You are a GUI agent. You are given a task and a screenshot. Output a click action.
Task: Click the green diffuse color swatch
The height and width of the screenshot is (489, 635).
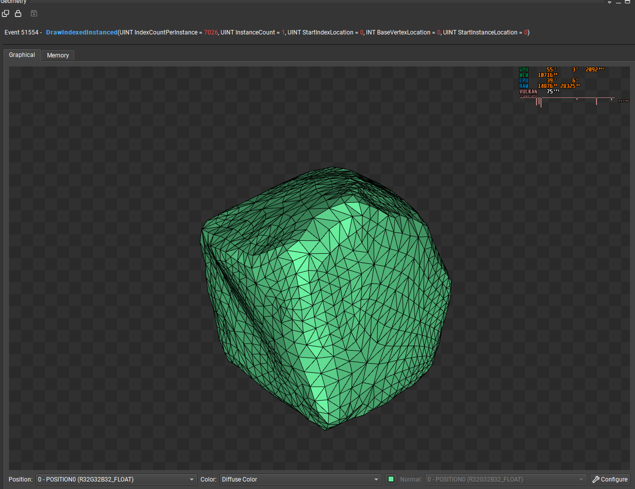click(x=391, y=480)
